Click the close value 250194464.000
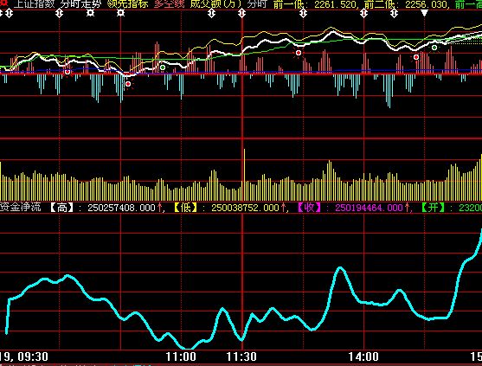Image resolution: width=482 pixels, height=366 pixels. (x=369, y=208)
